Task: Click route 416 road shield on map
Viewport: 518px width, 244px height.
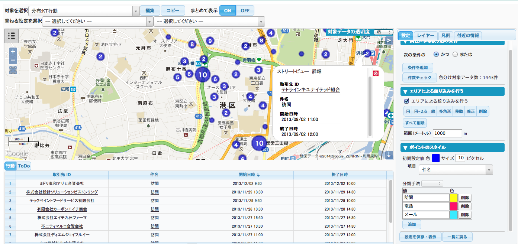Action: pyautogui.click(x=22, y=129)
